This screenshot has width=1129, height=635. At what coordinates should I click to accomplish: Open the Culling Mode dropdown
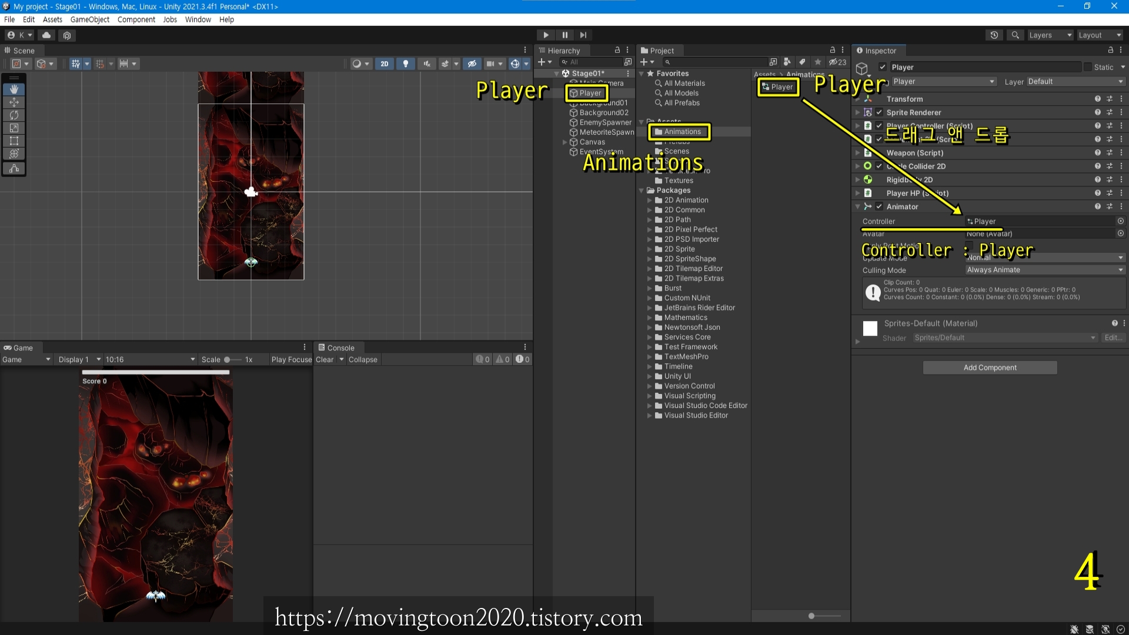click(x=1045, y=270)
